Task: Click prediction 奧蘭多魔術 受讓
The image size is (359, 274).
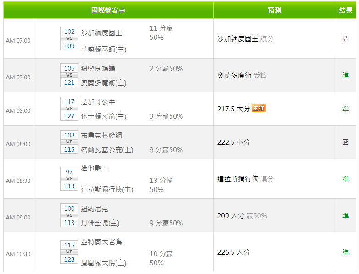Action: pyautogui.click(x=242, y=76)
